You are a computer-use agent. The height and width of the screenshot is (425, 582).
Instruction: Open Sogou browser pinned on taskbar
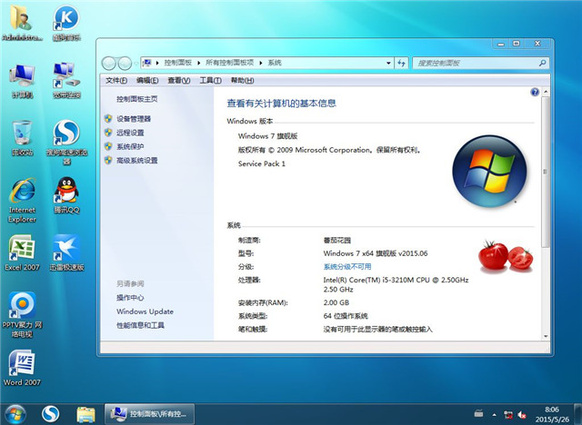point(51,414)
